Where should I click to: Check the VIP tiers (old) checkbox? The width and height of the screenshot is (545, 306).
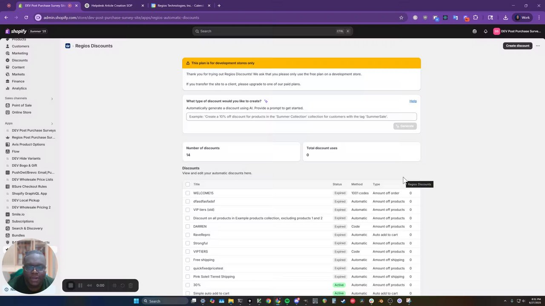tap(188, 210)
